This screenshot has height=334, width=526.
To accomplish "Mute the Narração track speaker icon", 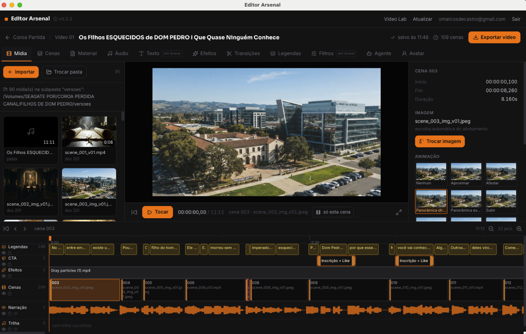I will (15, 314).
